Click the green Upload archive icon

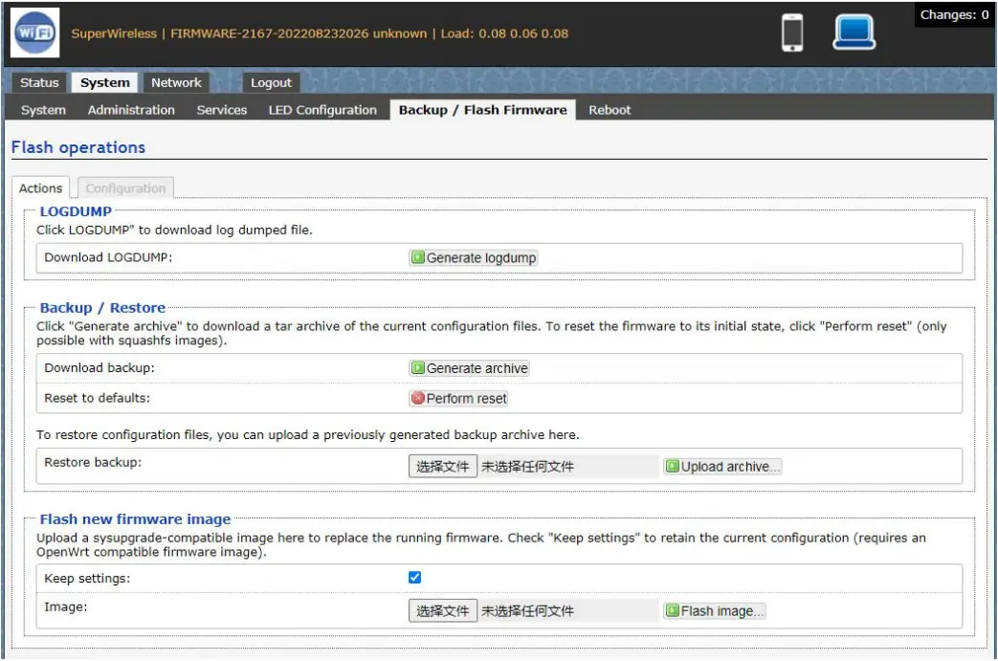pos(673,467)
